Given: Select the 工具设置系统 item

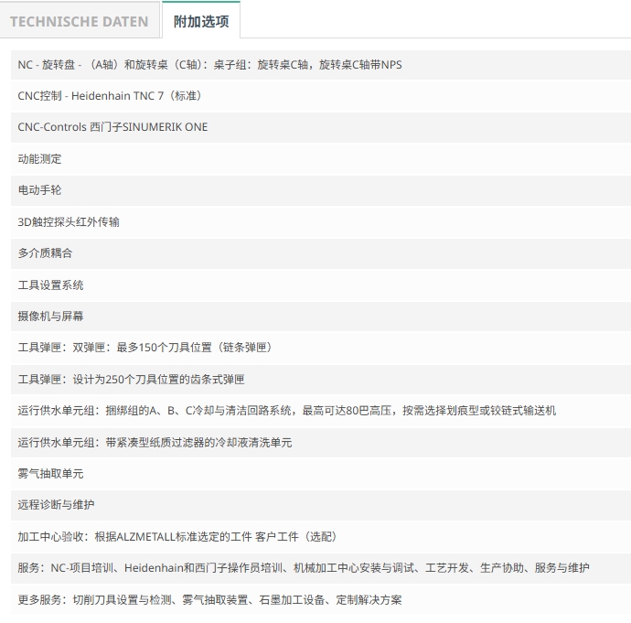Looking at the screenshot, I should tap(321, 285).
